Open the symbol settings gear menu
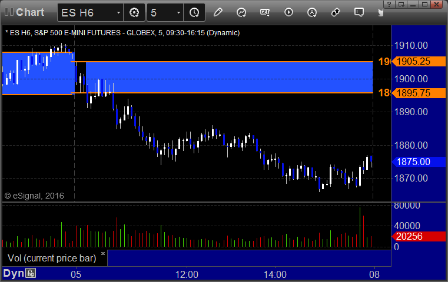448x282 pixels. pyautogui.click(x=134, y=12)
